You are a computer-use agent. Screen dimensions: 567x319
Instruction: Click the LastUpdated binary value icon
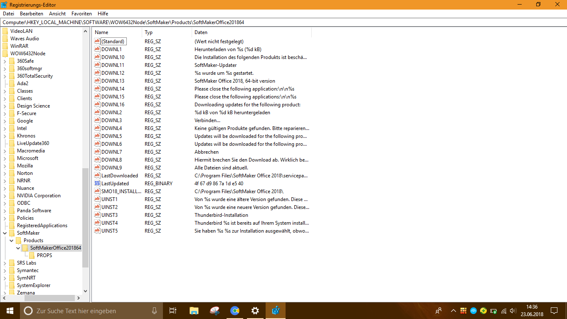point(97,184)
